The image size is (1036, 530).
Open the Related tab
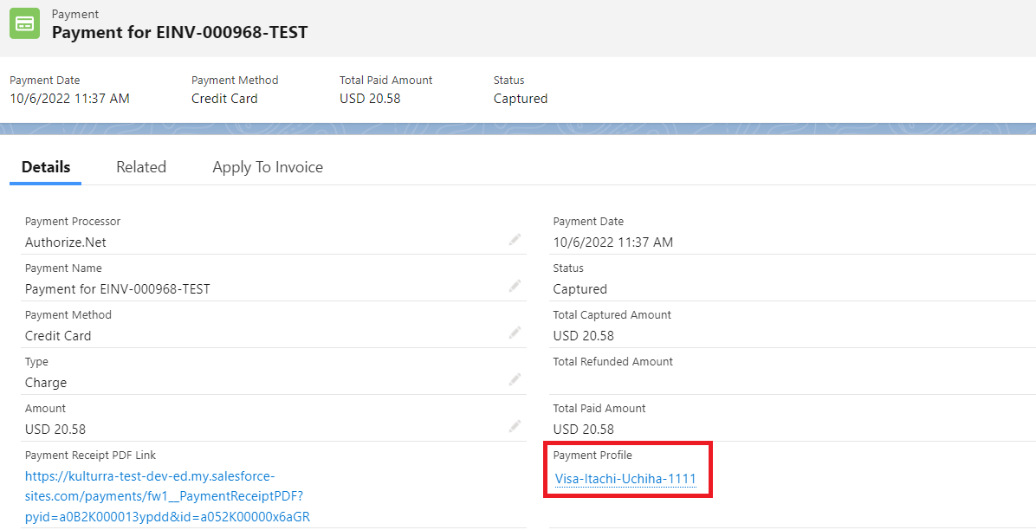(140, 167)
